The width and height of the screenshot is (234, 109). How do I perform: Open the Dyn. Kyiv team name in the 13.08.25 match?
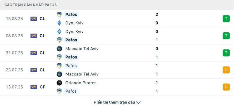tap(74, 23)
